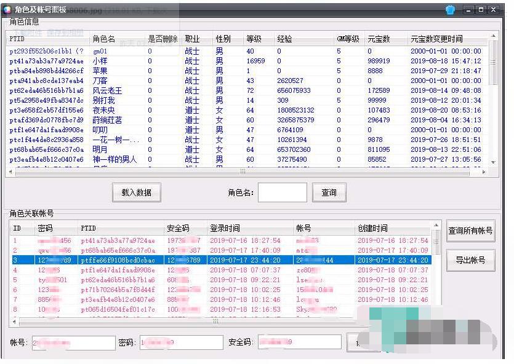Click the 导出帐号 button

click(x=470, y=260)
